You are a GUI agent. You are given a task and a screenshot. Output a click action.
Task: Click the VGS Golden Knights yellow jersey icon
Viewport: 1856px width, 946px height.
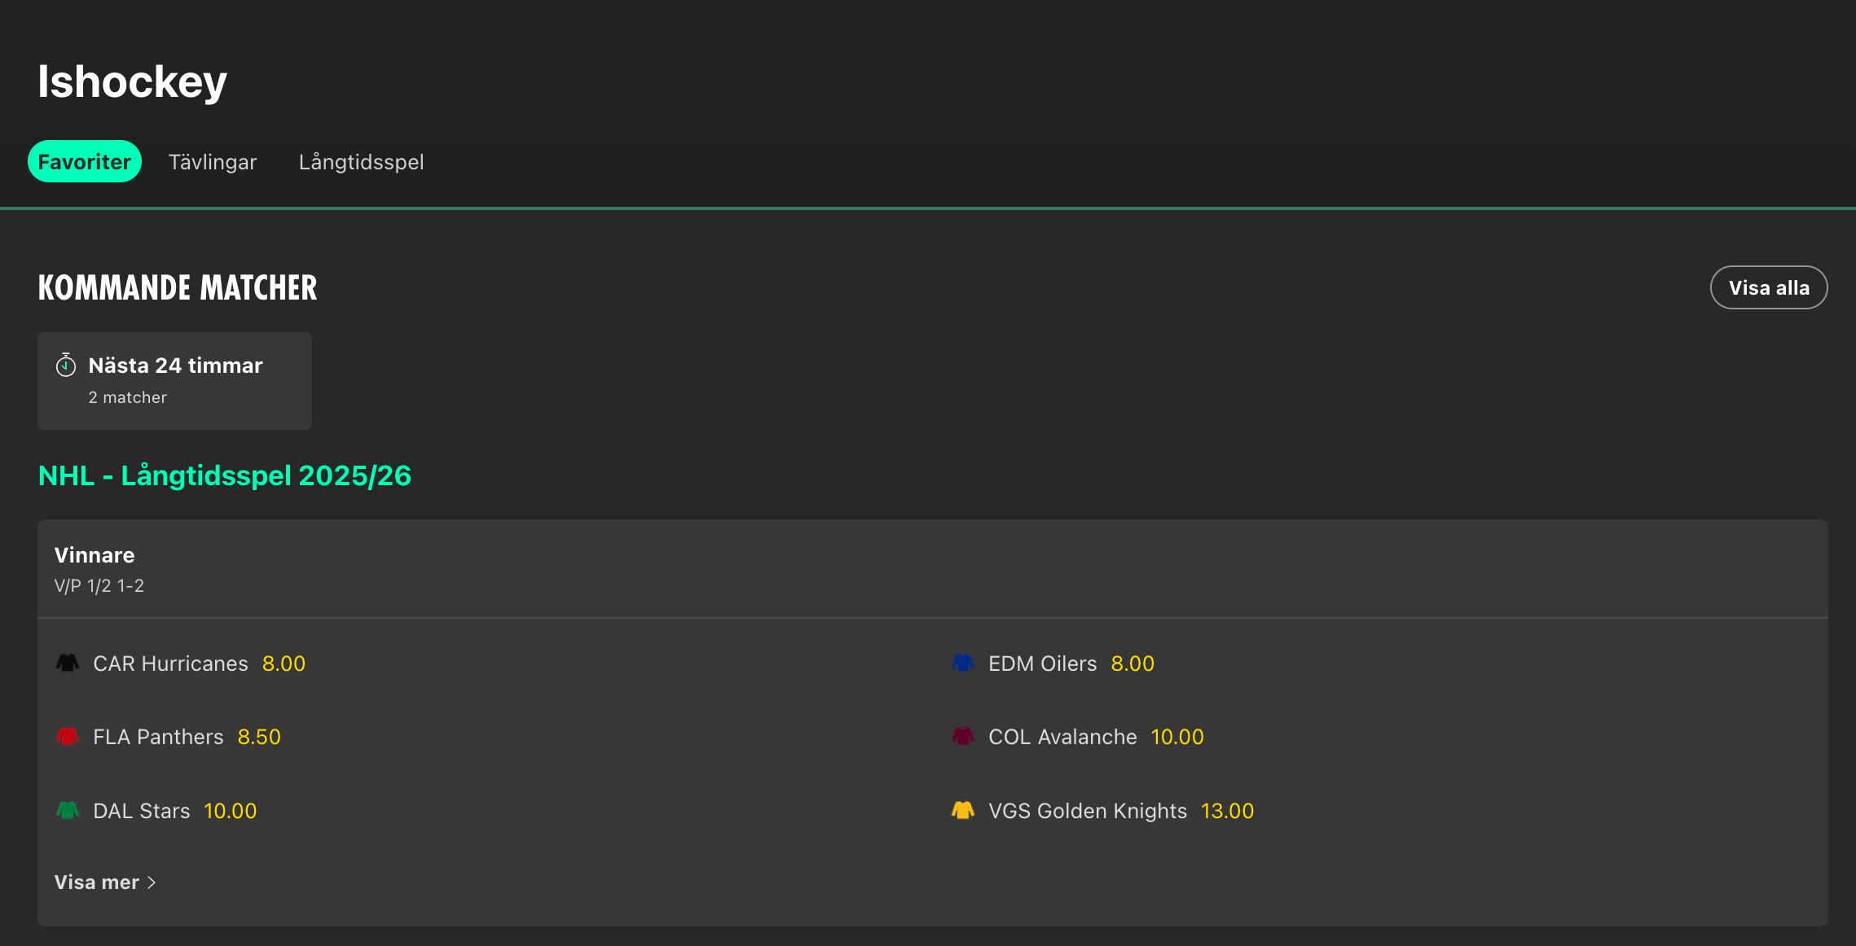[x=963, y=810]
